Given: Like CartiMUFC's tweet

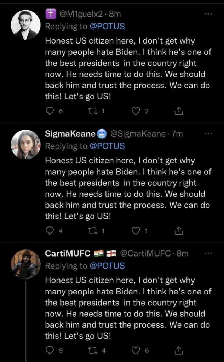Looking at the screenshot, I should pos(136,350).
